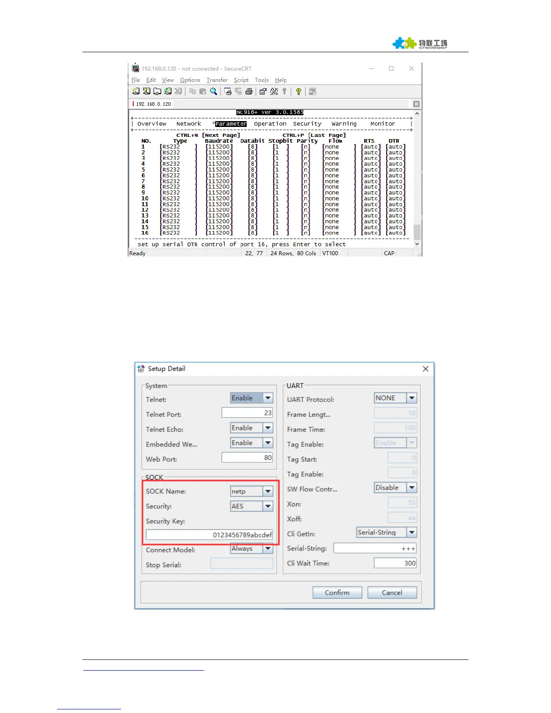Close the session tab with the gray X

[416, 104]
